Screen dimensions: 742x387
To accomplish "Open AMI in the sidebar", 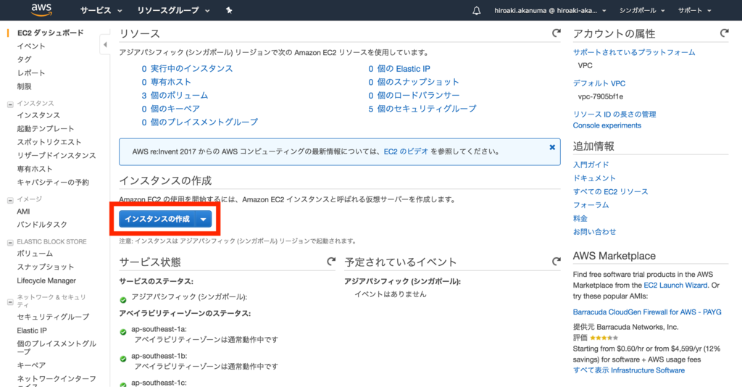I will tap(23, 212).
